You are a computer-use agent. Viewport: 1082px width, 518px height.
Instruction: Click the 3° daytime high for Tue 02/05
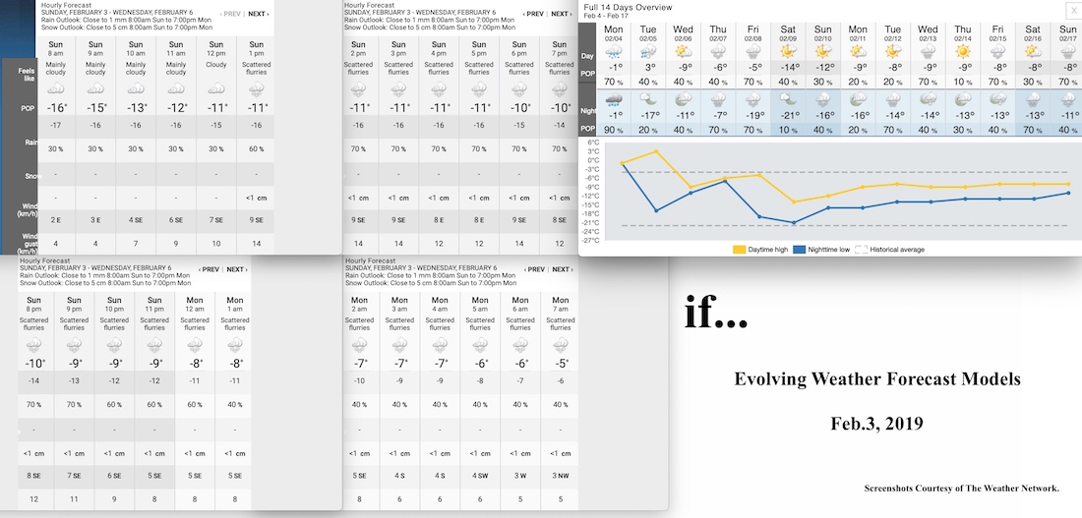648,68
